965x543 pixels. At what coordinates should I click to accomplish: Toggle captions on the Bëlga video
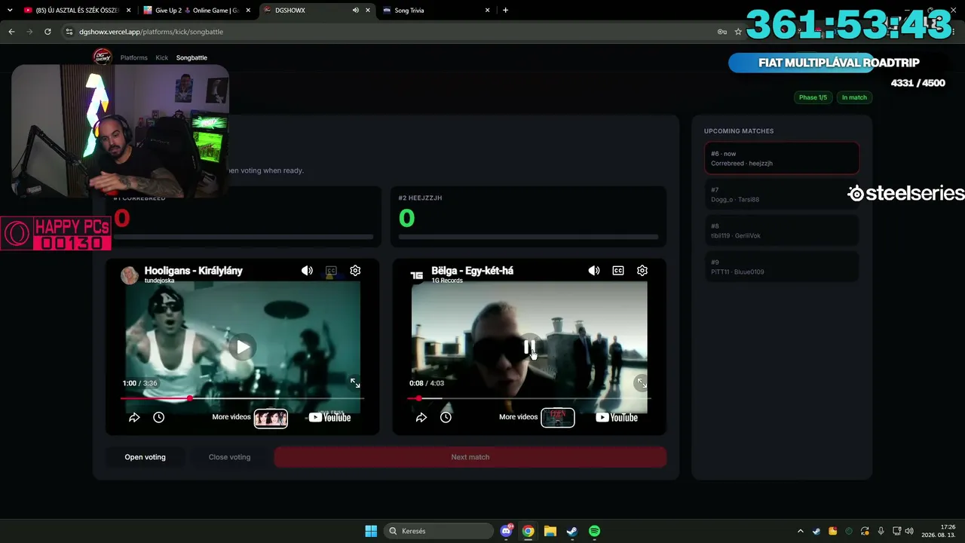coord(618,271)
